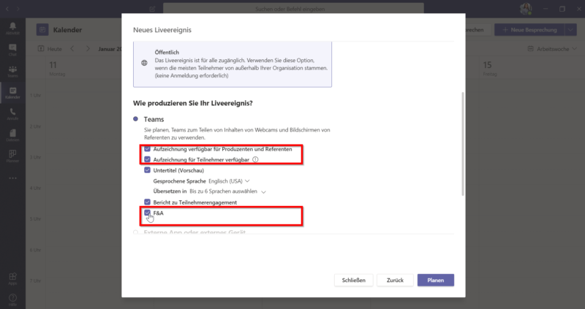Select Externe App oder externes Gerät radio
This screenshot has height=309, width=585.
click(x=135, y=232)
